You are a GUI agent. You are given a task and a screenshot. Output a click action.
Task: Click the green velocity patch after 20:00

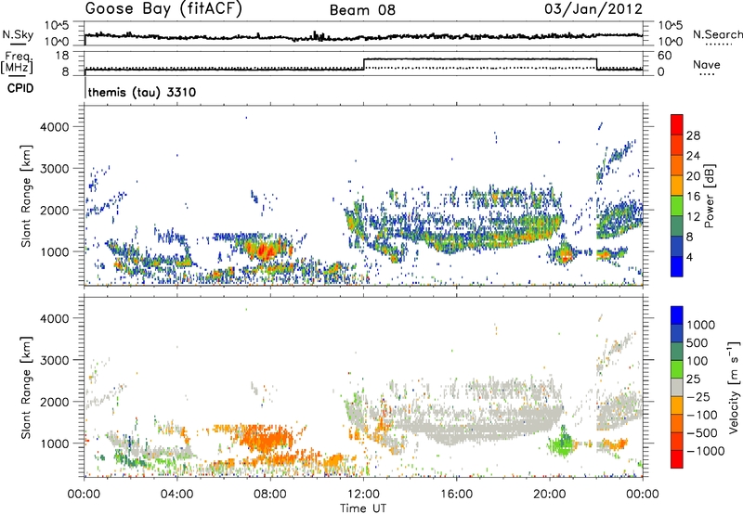tap(563, 443)
